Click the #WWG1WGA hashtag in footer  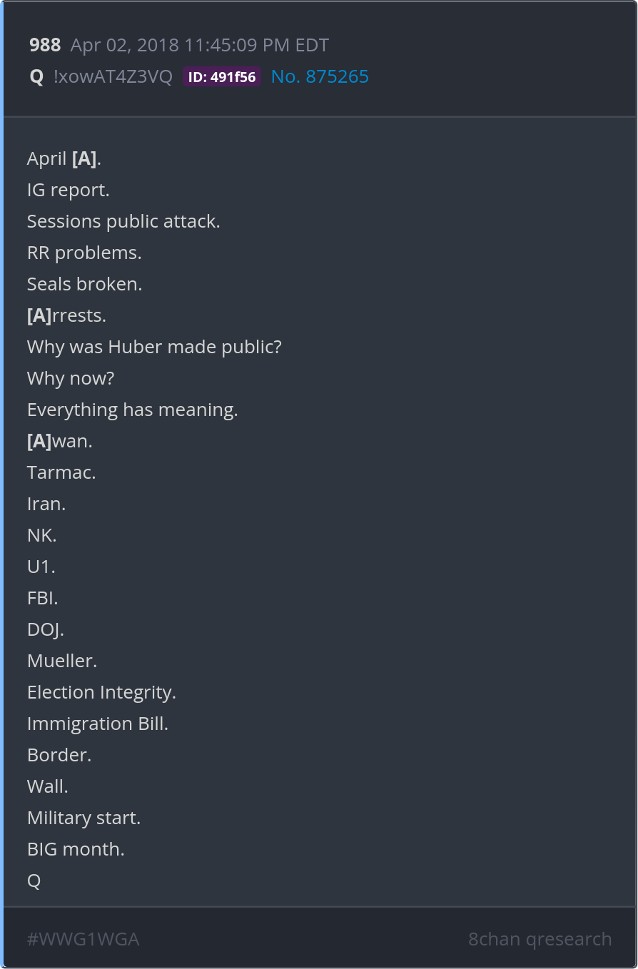click(x=83, y=939)
